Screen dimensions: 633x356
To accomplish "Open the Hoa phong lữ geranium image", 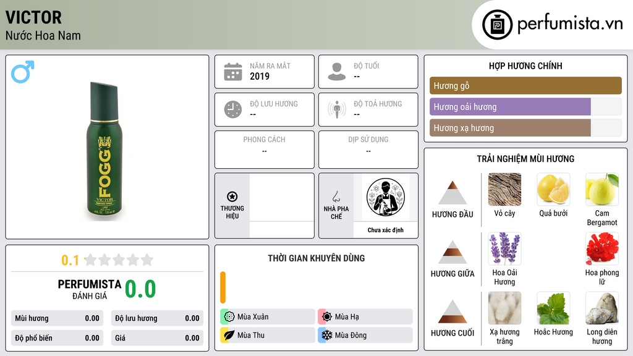I will (602, 248).
